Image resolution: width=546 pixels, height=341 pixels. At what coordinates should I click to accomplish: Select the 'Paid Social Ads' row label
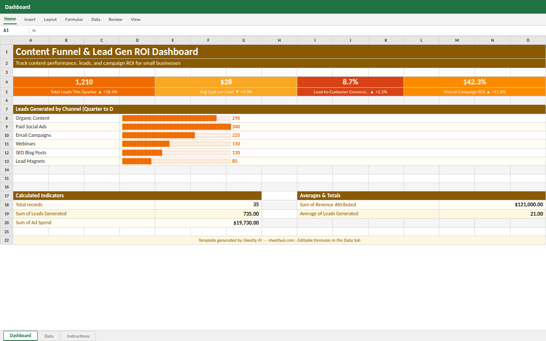pyautogui.click(x=67, y=127)
